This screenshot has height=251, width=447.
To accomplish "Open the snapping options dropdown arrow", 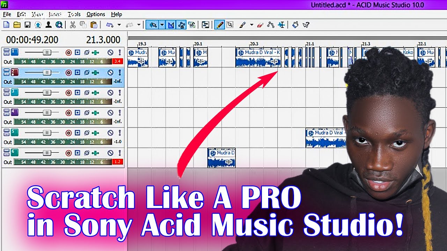I will point(162,25).
